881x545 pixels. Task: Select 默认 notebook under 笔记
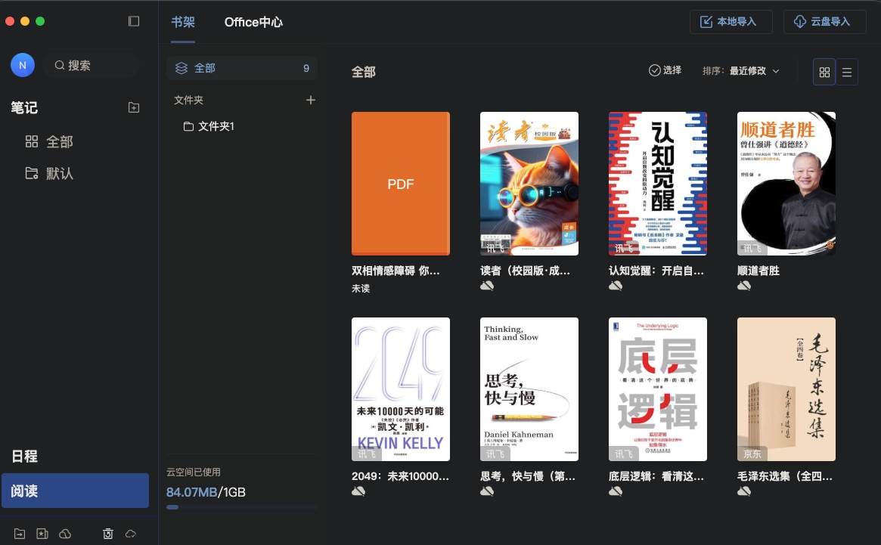tap(60, 174)
